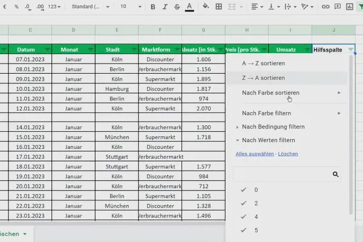363x242 pixels.
Task: Open the font size 10 dropdown
Action: tap(130, 7)
